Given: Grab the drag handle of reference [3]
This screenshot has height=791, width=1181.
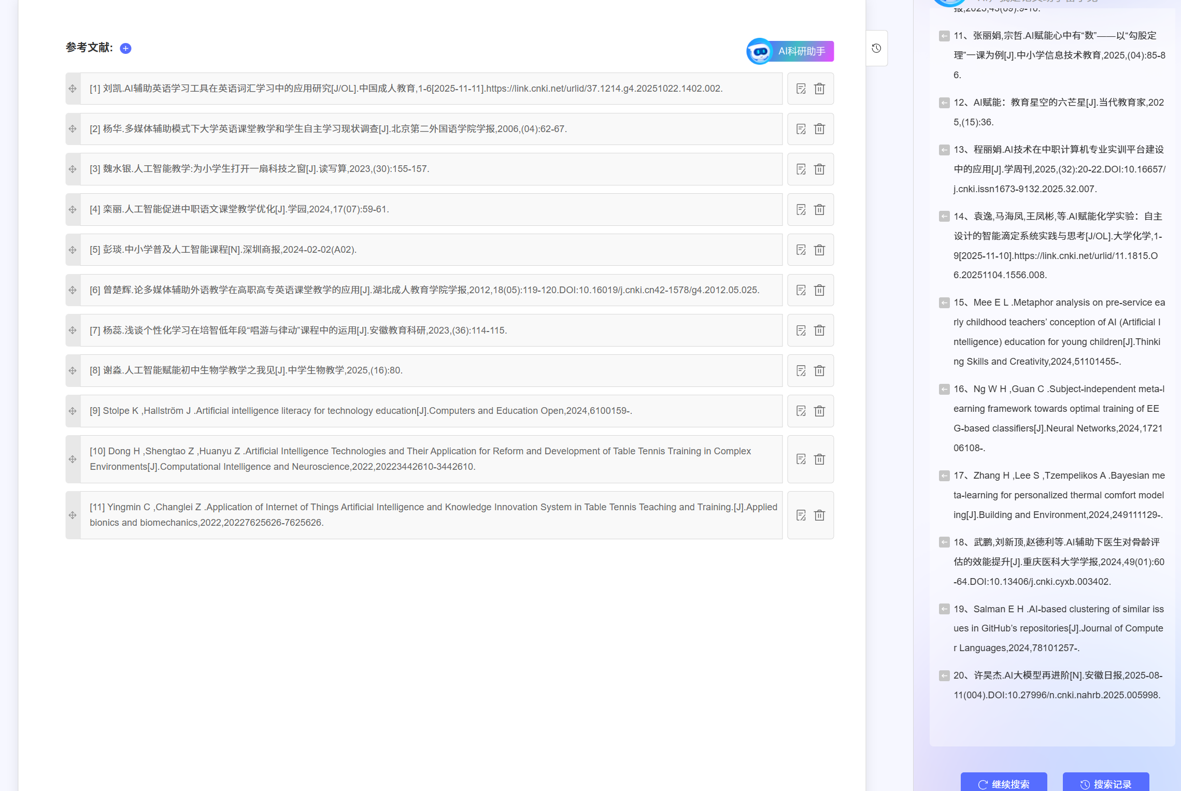Looking at the screenshot, I should click(73, 169).
